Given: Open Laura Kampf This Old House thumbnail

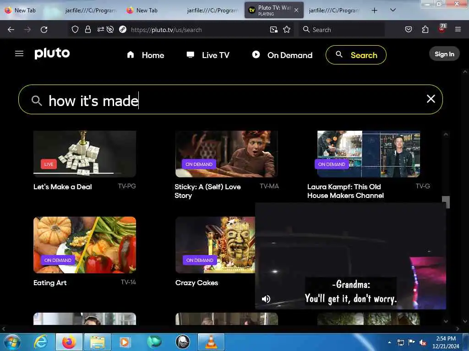Looking at the screenshot, I should pos(369,154).
